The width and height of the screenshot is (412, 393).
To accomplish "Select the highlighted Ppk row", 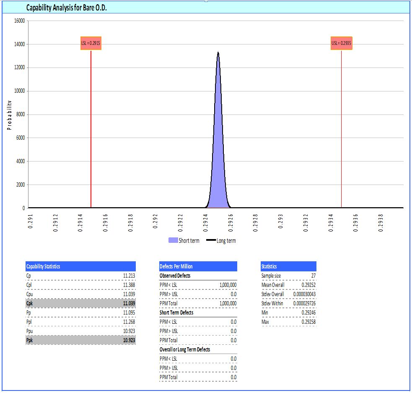I will click(x=80, y=340).
